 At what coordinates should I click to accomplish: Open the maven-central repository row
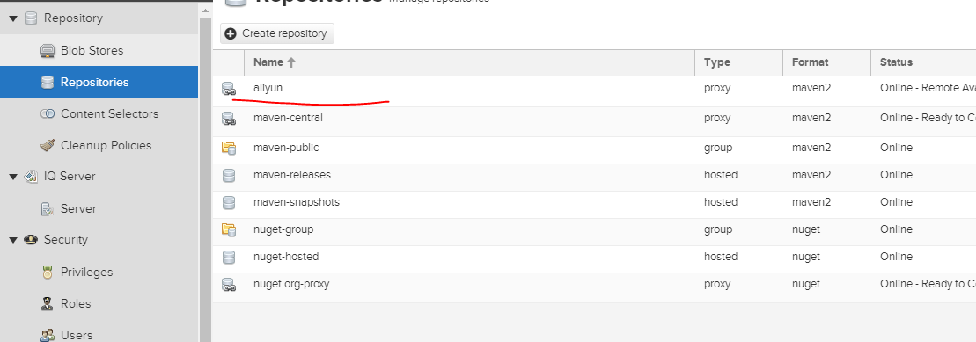coord(594,118)
